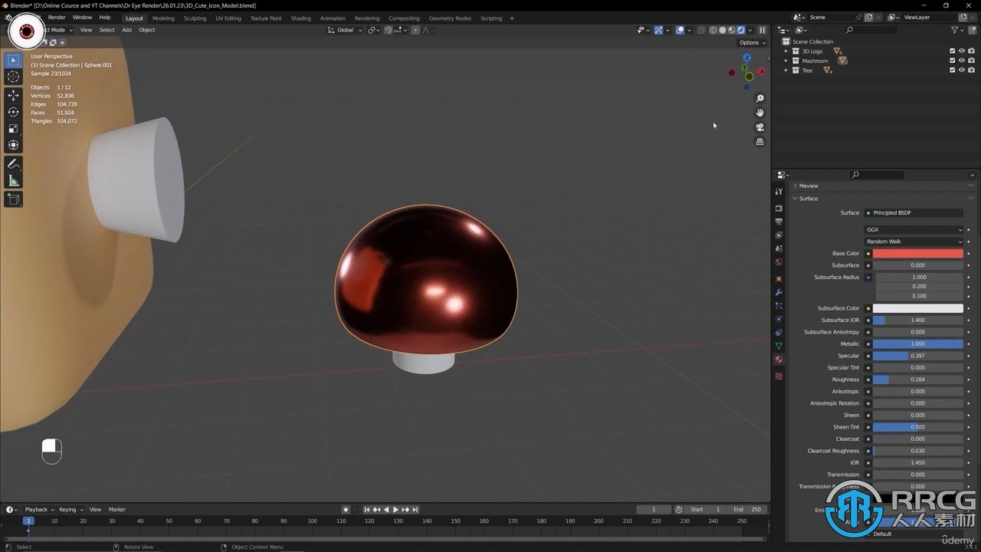Screen dimensions: 981x552
Task: Click the new collection icon in outliner
Action: click(972, 30)
